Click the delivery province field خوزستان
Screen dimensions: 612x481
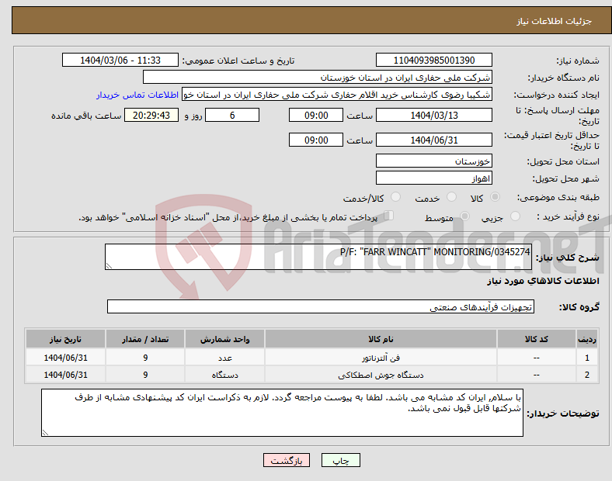(x=433, y=161)
